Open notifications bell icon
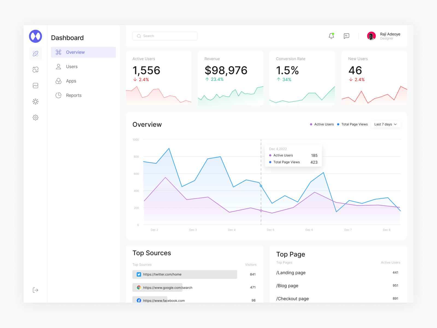 coord(331,36)
